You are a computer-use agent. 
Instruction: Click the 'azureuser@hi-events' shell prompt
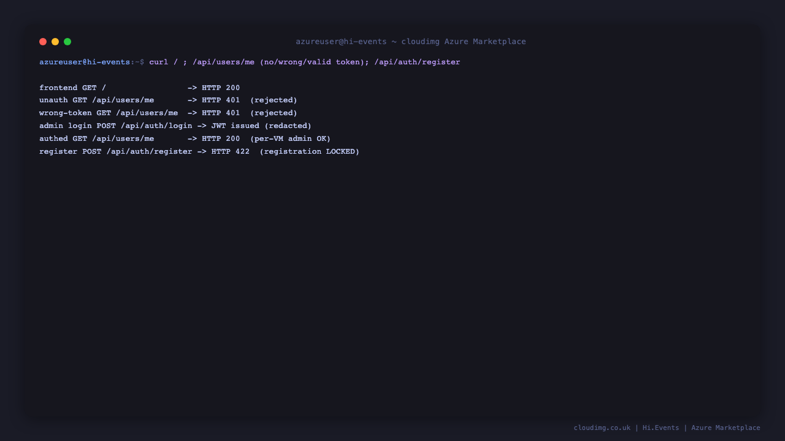pyautogui.click(x=85, y=62)
